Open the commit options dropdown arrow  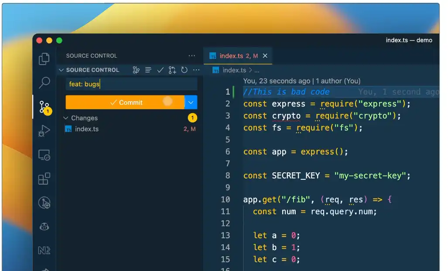[x=191, y=102]
